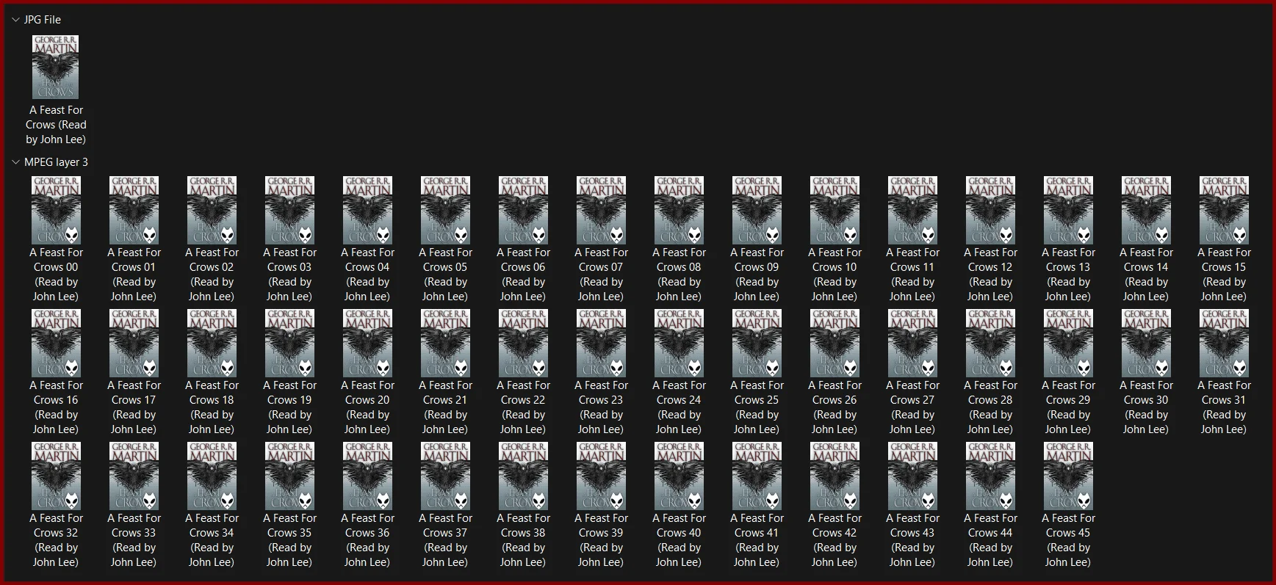Select the Crows 18 track icon
Image resolution: width=1276 pixels, height=585 pixels.
[x=212, y=343]
